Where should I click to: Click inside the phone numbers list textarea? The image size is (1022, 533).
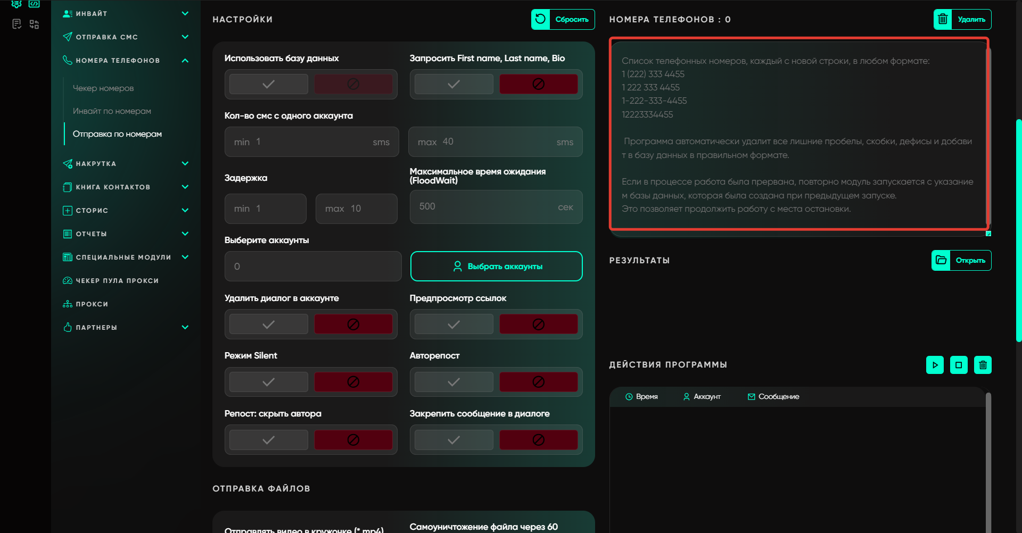(x=797, y=133)
